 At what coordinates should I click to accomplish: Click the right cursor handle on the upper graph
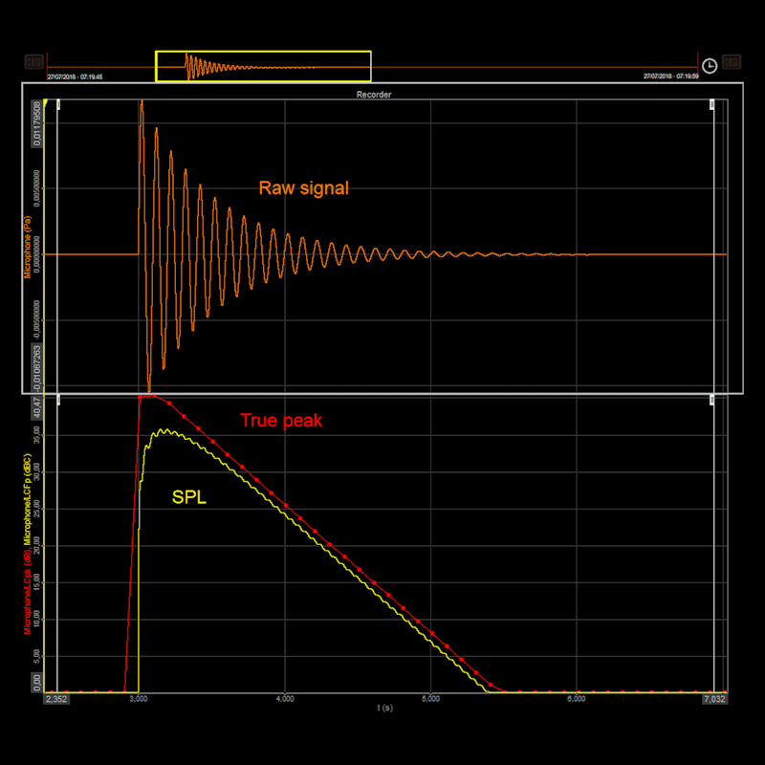coord(711,104)
